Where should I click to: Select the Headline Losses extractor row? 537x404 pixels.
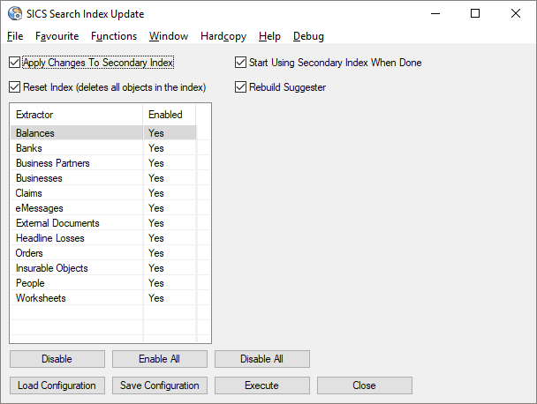[x=103, y=238]
